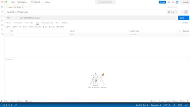The image size is (190, 107).
Task: Open the POST method dropdown
Action: coord(12,18)
